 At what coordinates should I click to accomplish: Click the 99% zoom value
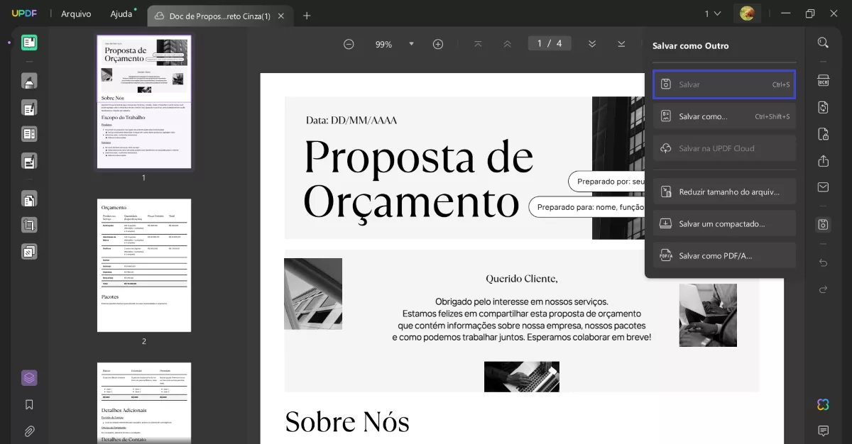[383, 44]
